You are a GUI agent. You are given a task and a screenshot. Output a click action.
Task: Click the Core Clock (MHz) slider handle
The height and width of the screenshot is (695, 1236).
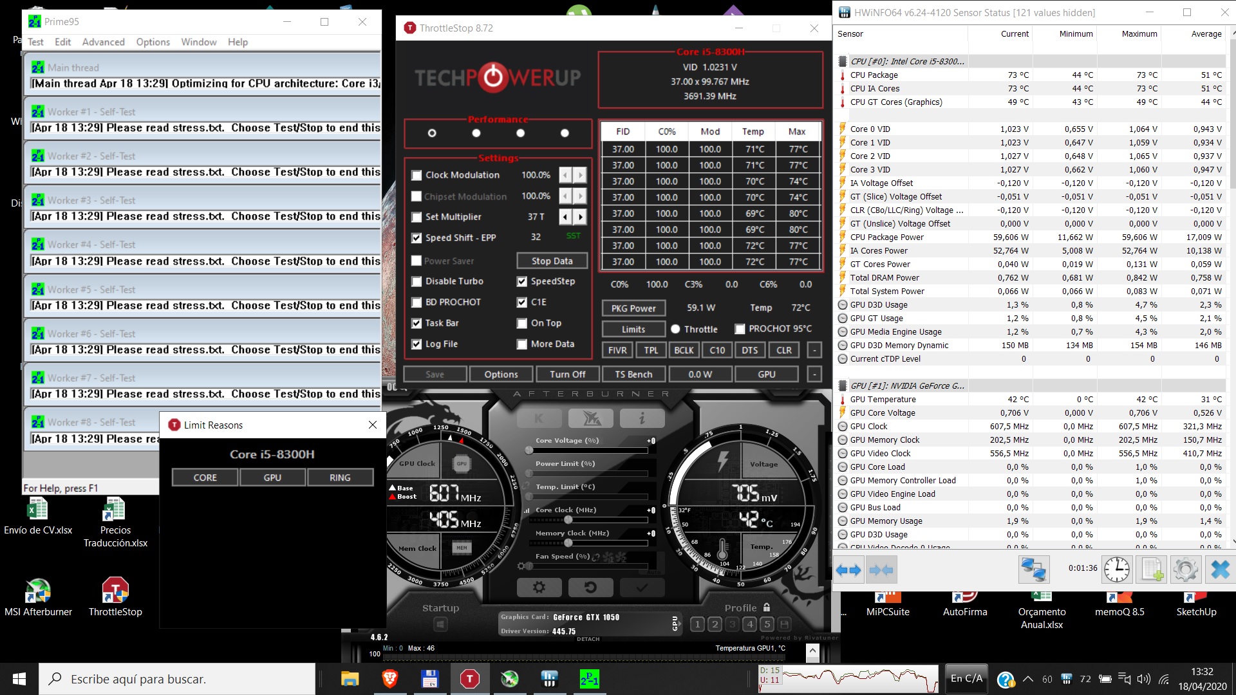click(568, 519)
